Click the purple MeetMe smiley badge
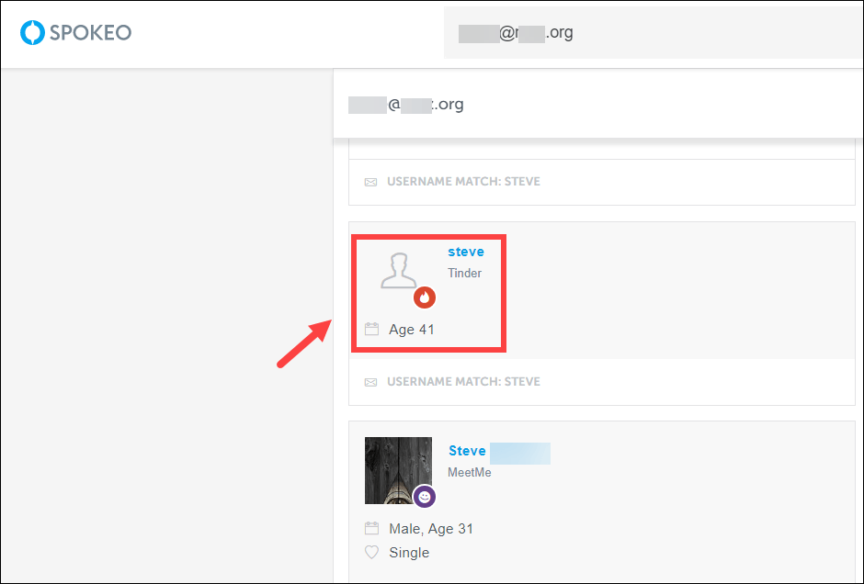Viewport: 864px width, 584px height. (425, 497)
